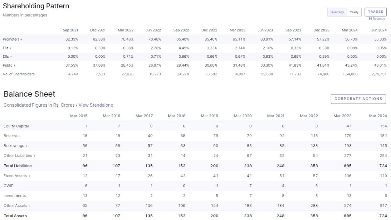The image size is (391, 220).
Task: Select Fixed Assets value 110 for Mar 2024
Action: [384, 176]
